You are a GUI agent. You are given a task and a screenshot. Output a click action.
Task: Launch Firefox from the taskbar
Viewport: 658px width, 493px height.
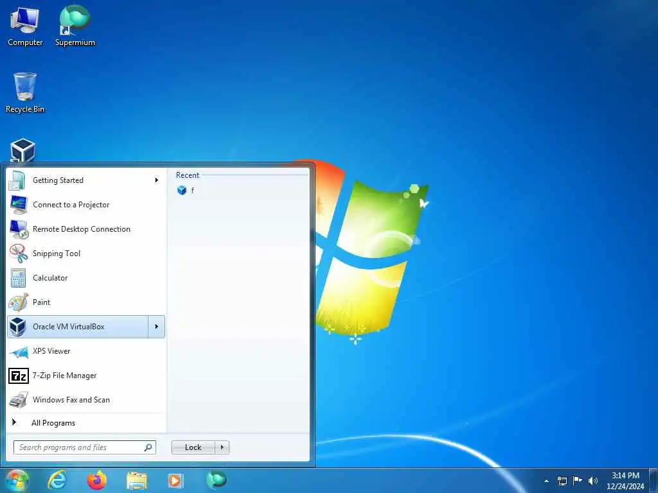97,480
